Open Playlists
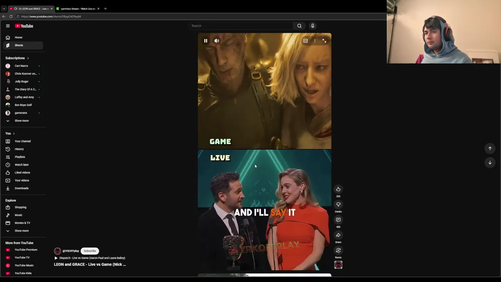The width and height of the screenshot is (501, 282). click(23, 157)
